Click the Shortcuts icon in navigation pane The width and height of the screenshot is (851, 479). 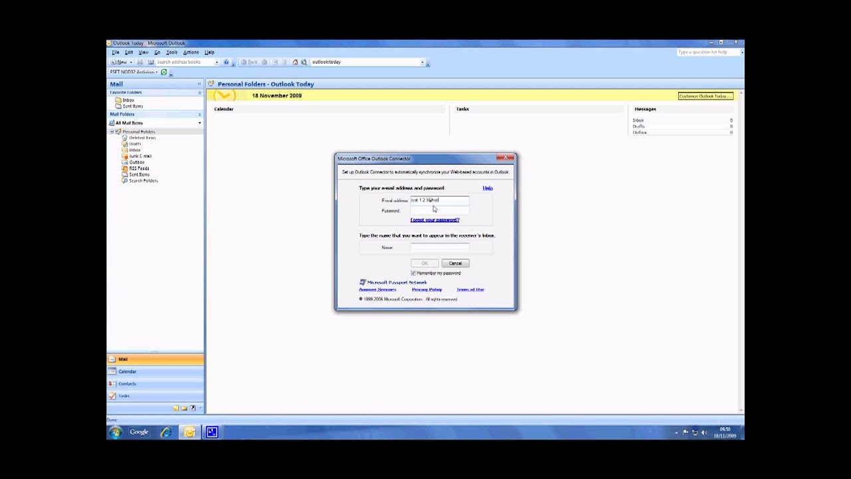193,408
